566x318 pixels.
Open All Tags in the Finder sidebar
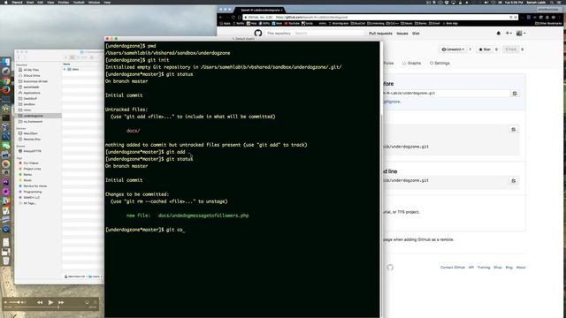point(29,203)
